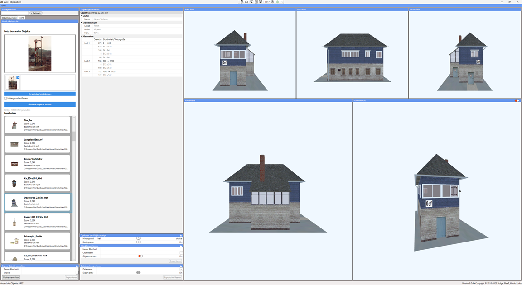
Task: Click the Zusi app icon in the title bar
Action: 2,2
